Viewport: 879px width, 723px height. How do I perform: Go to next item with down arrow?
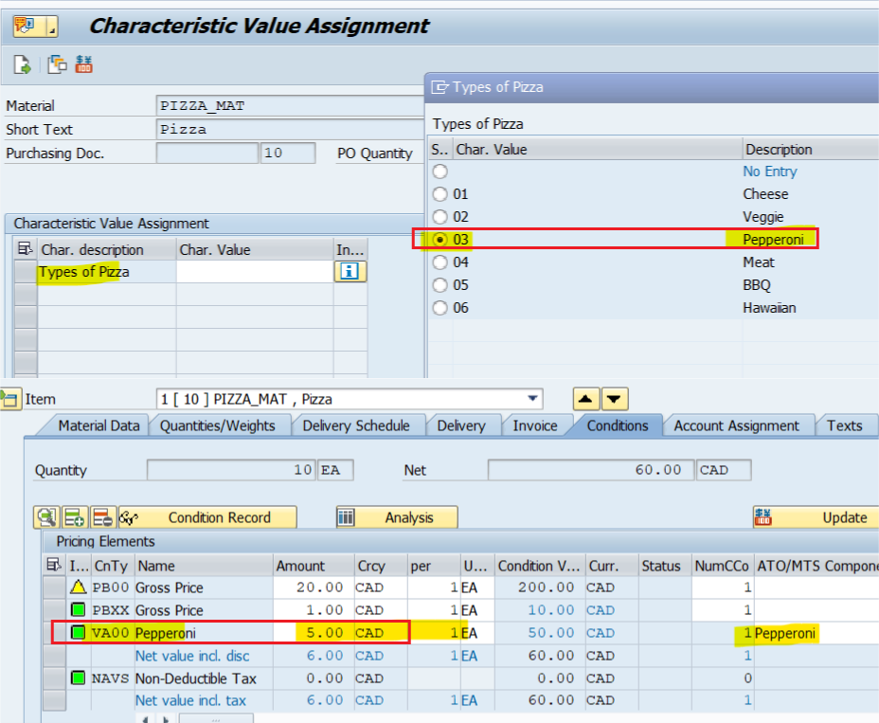coord(615,399)
